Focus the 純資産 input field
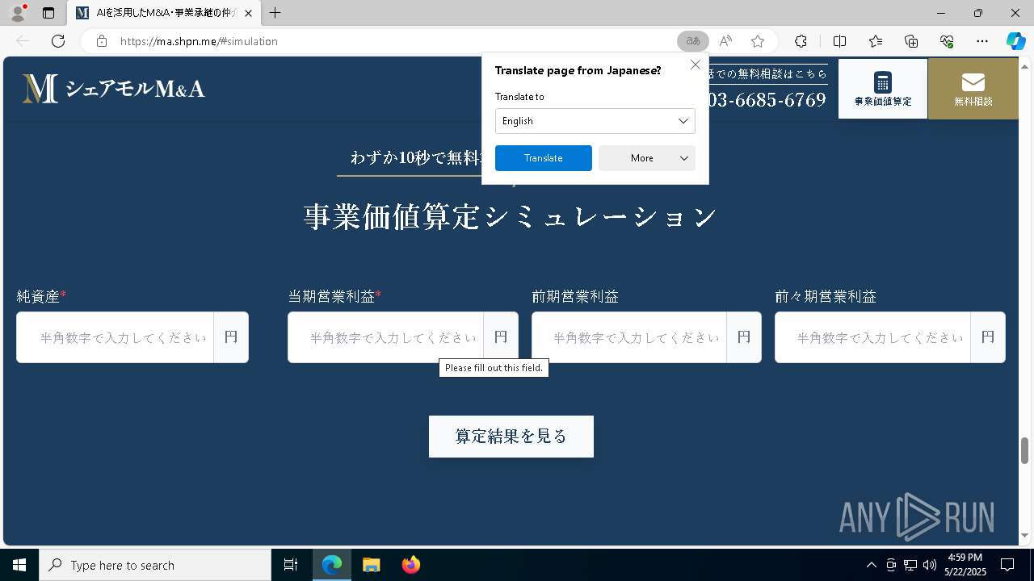This screenshot has width=1034, height=581. (116, 337)
